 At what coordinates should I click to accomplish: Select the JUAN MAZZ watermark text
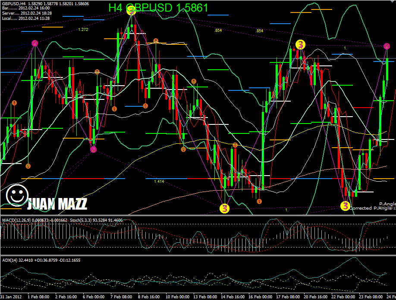(57, 204)
